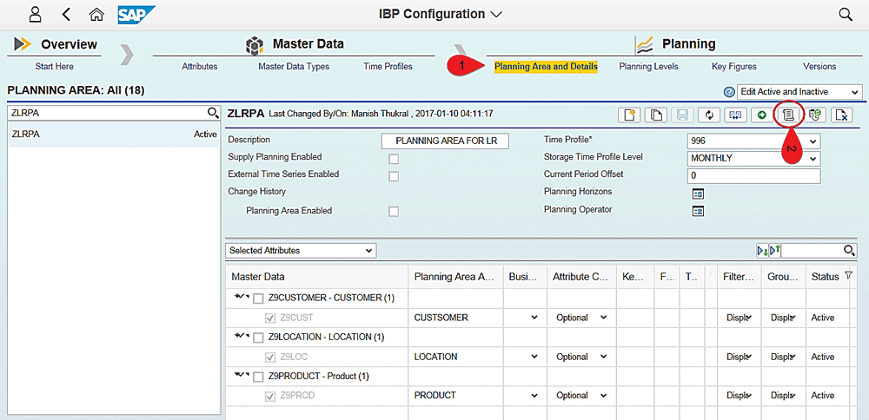
Task: Open Planning Operator settings icon
Action: [699, 212]
